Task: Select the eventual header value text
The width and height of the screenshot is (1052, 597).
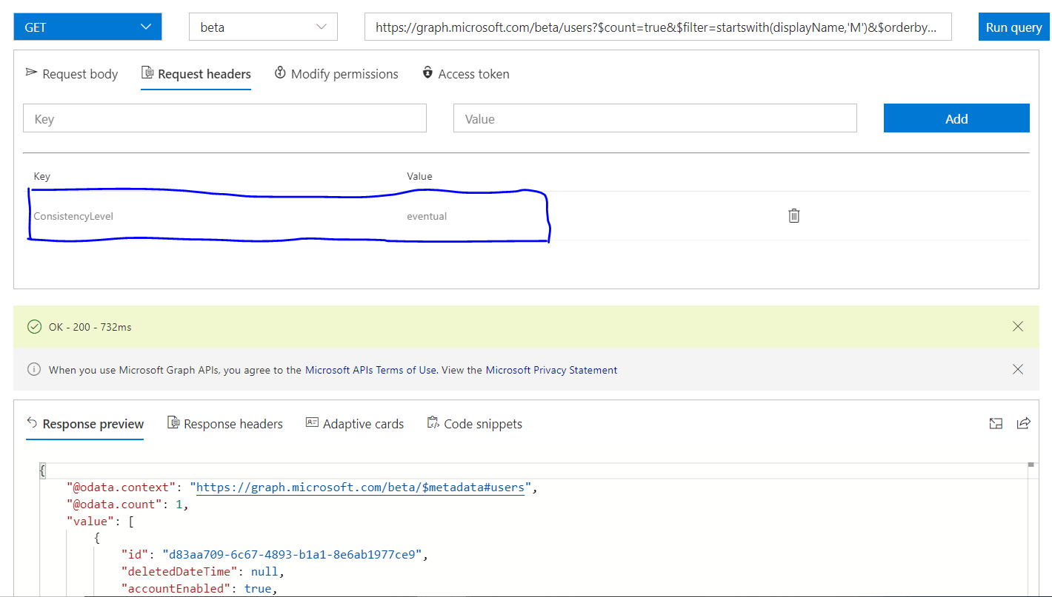Action: pyautogui.click(x=427, y=217)
